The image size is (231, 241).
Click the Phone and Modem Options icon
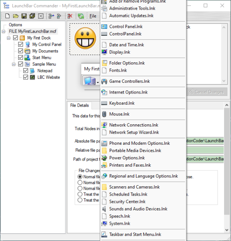tap(104, 143)
